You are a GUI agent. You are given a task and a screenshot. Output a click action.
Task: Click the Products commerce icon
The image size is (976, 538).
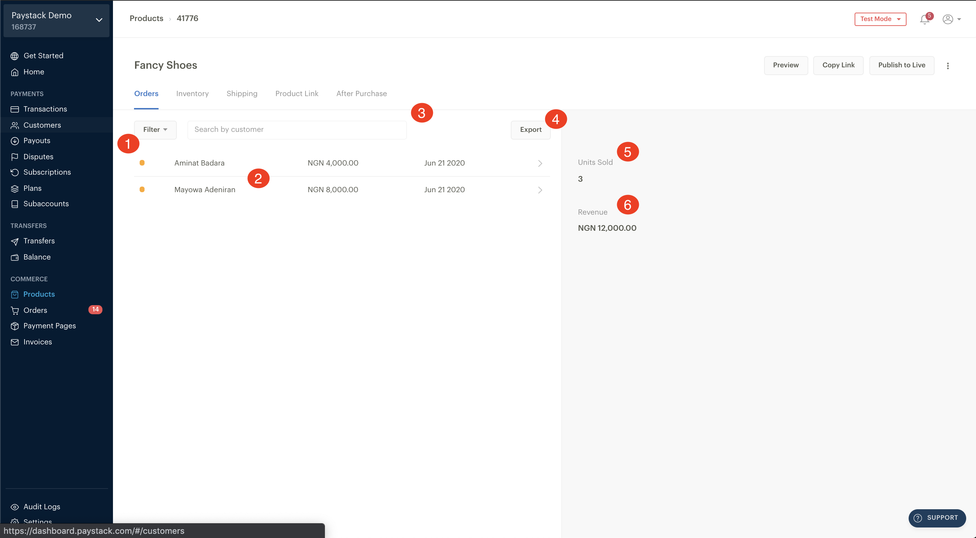point(15,294)
